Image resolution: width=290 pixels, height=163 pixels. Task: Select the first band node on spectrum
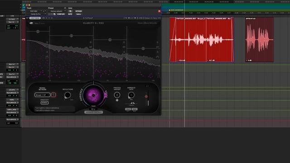coord(38,32)
